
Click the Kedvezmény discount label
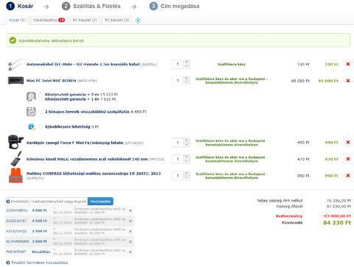[x=289, y=216]
